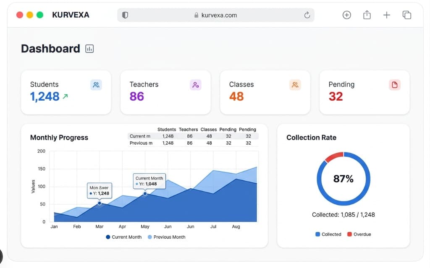Toggle the Current Month legend entry
430x268 pixels.
click(124, 237)
